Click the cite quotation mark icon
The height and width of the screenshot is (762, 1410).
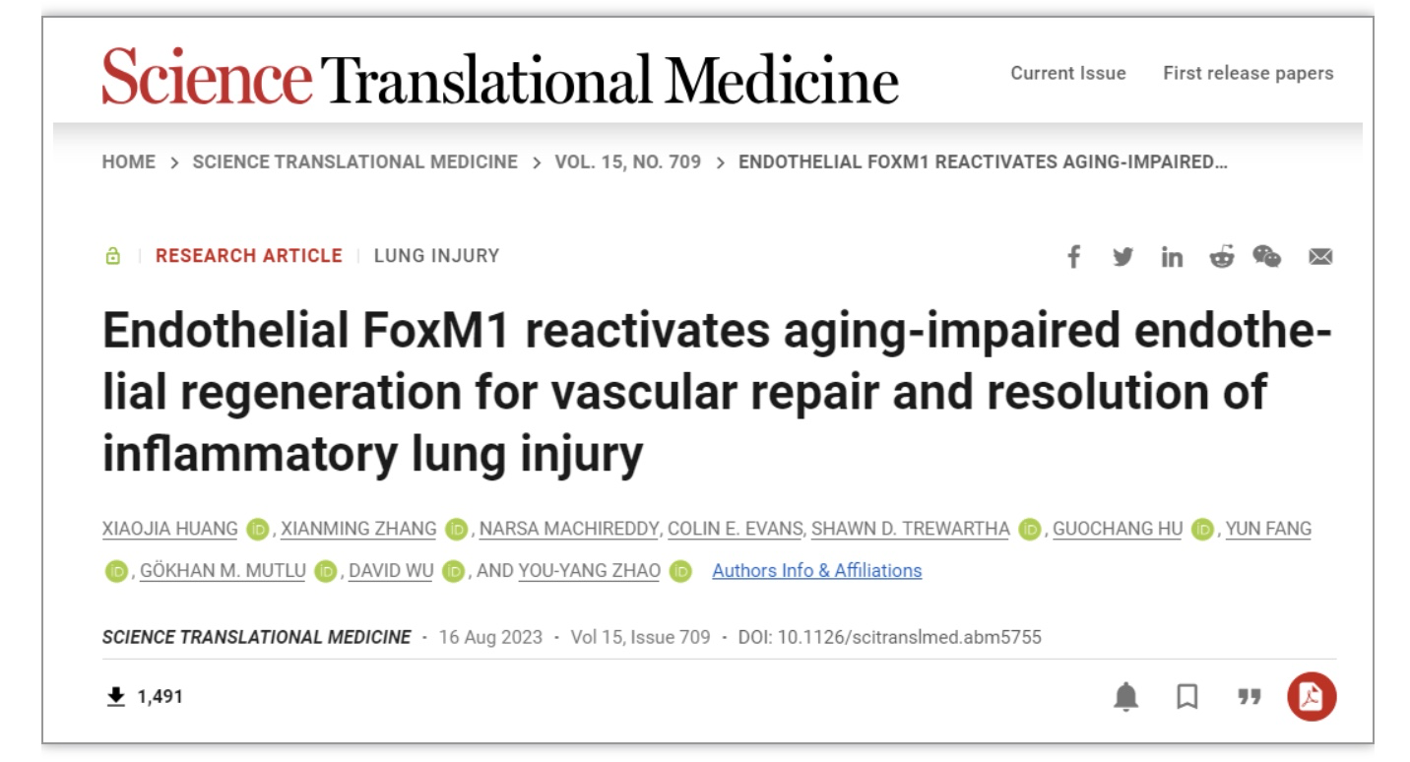pos(1250,698)
